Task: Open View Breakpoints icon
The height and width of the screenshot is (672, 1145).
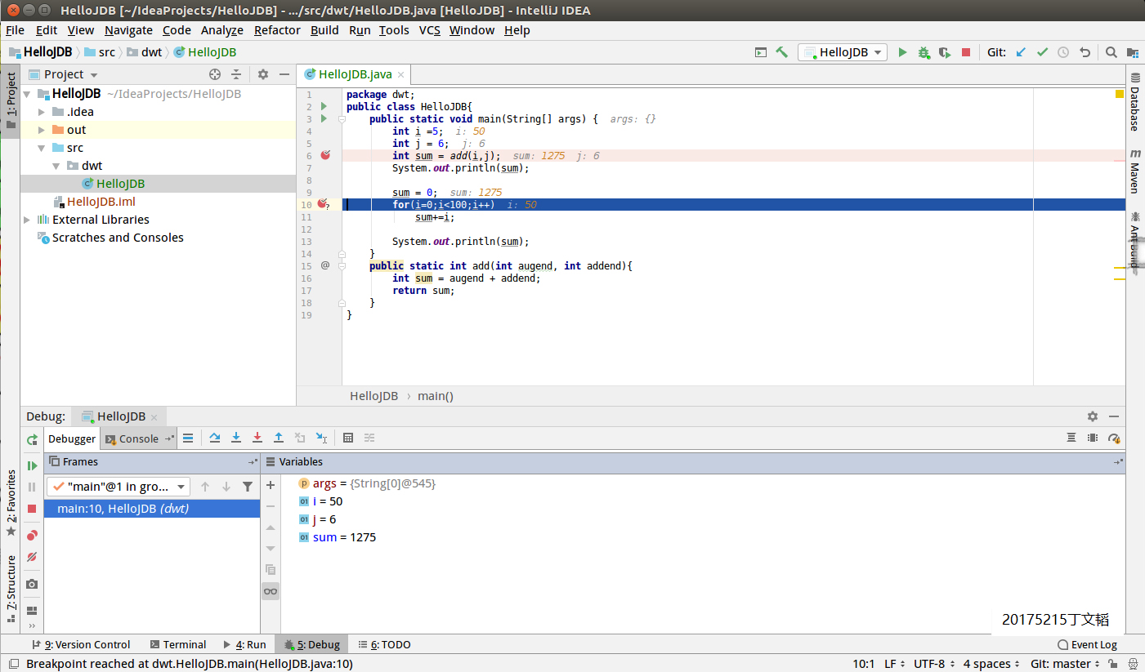Action: coord(32,536)
